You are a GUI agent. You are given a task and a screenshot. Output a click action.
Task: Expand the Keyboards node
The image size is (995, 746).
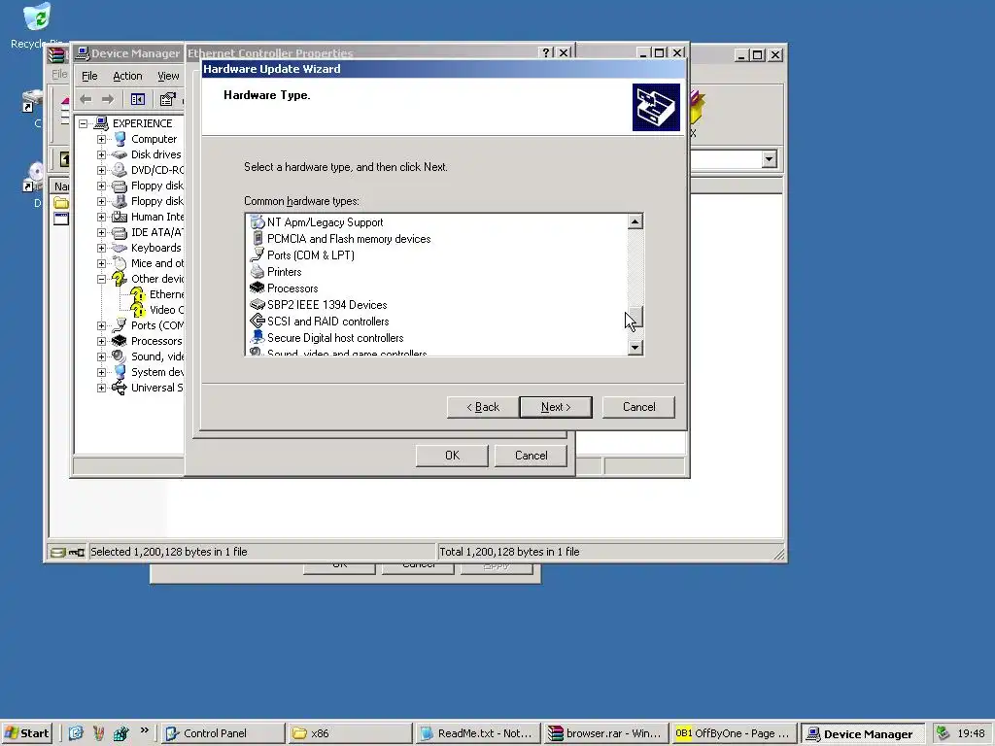[x=101, y=248]
